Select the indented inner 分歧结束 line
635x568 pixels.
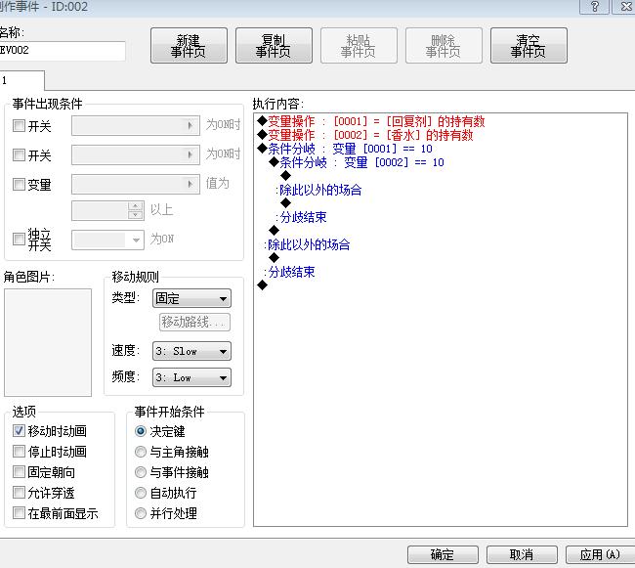pos(302,217)
